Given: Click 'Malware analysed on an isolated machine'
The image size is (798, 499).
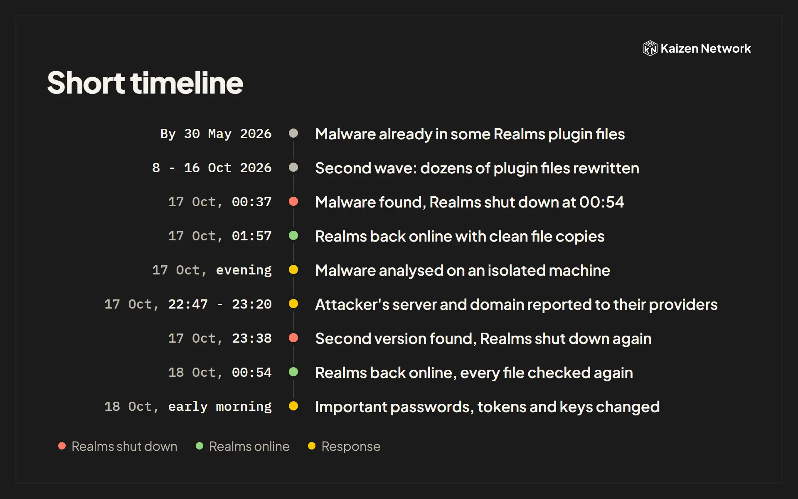Looking at the screenshot, I should (463, 271).
